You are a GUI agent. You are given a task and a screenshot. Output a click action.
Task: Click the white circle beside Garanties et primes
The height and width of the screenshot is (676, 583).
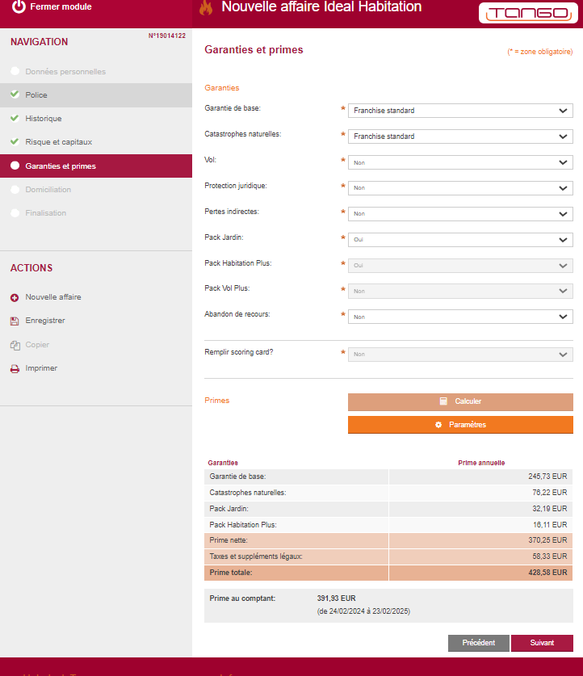(15, 166)
